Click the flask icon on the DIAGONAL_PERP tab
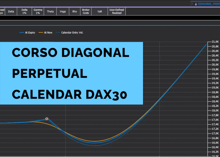The image size is (220, 157). click(x=196, y=4)
